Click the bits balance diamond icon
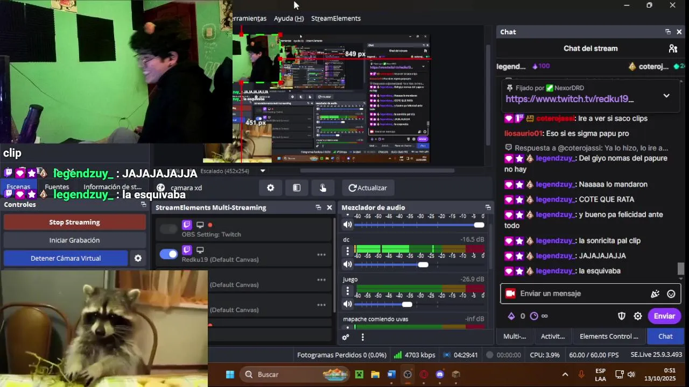Image resolution: width=689 pixels, height=387 pixels. 511,316
